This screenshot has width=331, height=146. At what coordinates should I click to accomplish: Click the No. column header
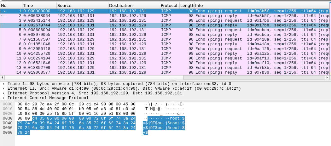click(11, 6)
